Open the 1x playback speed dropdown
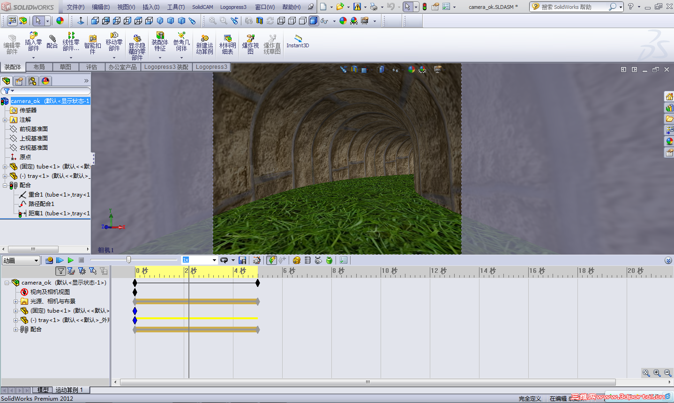The height and width of the screenshot is (403, 674). point(214,260)
